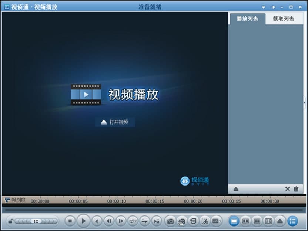Open the snapshot format dropdown
Viewport: 308px width, 231px height.
click(219, 221)
